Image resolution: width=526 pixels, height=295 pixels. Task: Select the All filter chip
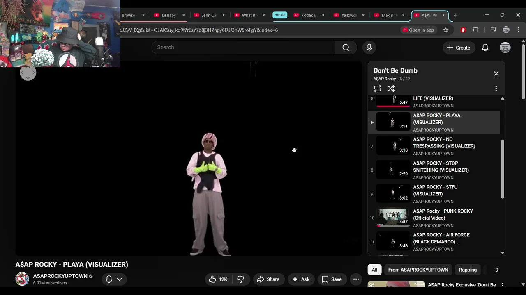374,270
